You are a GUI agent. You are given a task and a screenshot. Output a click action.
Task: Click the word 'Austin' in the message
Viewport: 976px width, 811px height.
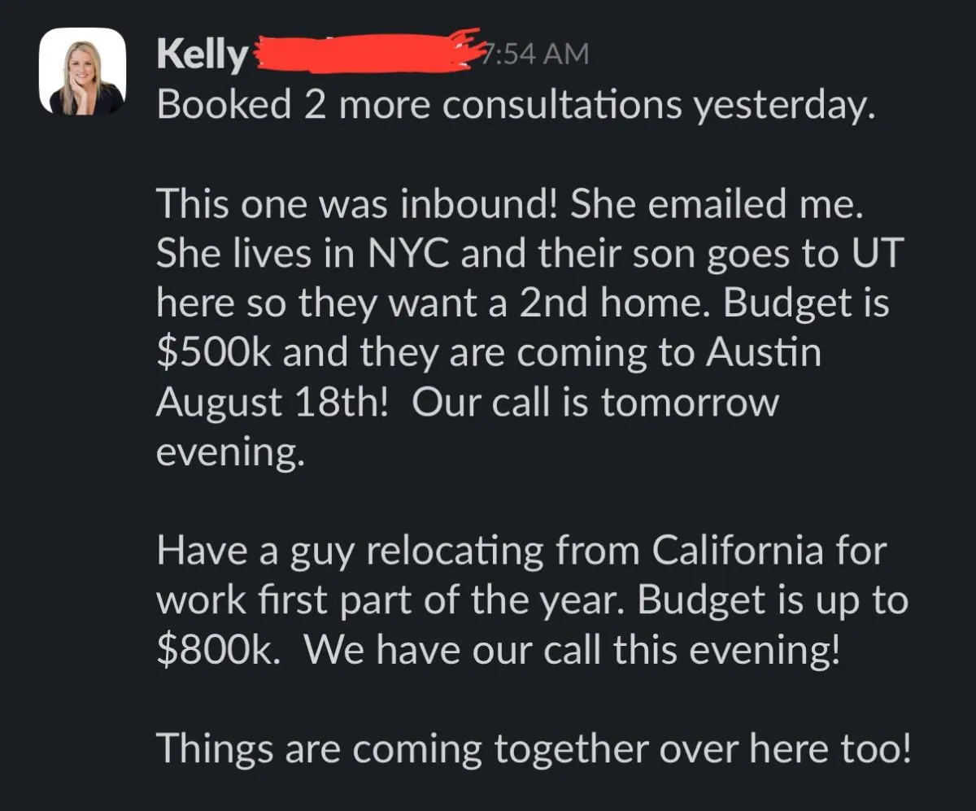point(763,354)
